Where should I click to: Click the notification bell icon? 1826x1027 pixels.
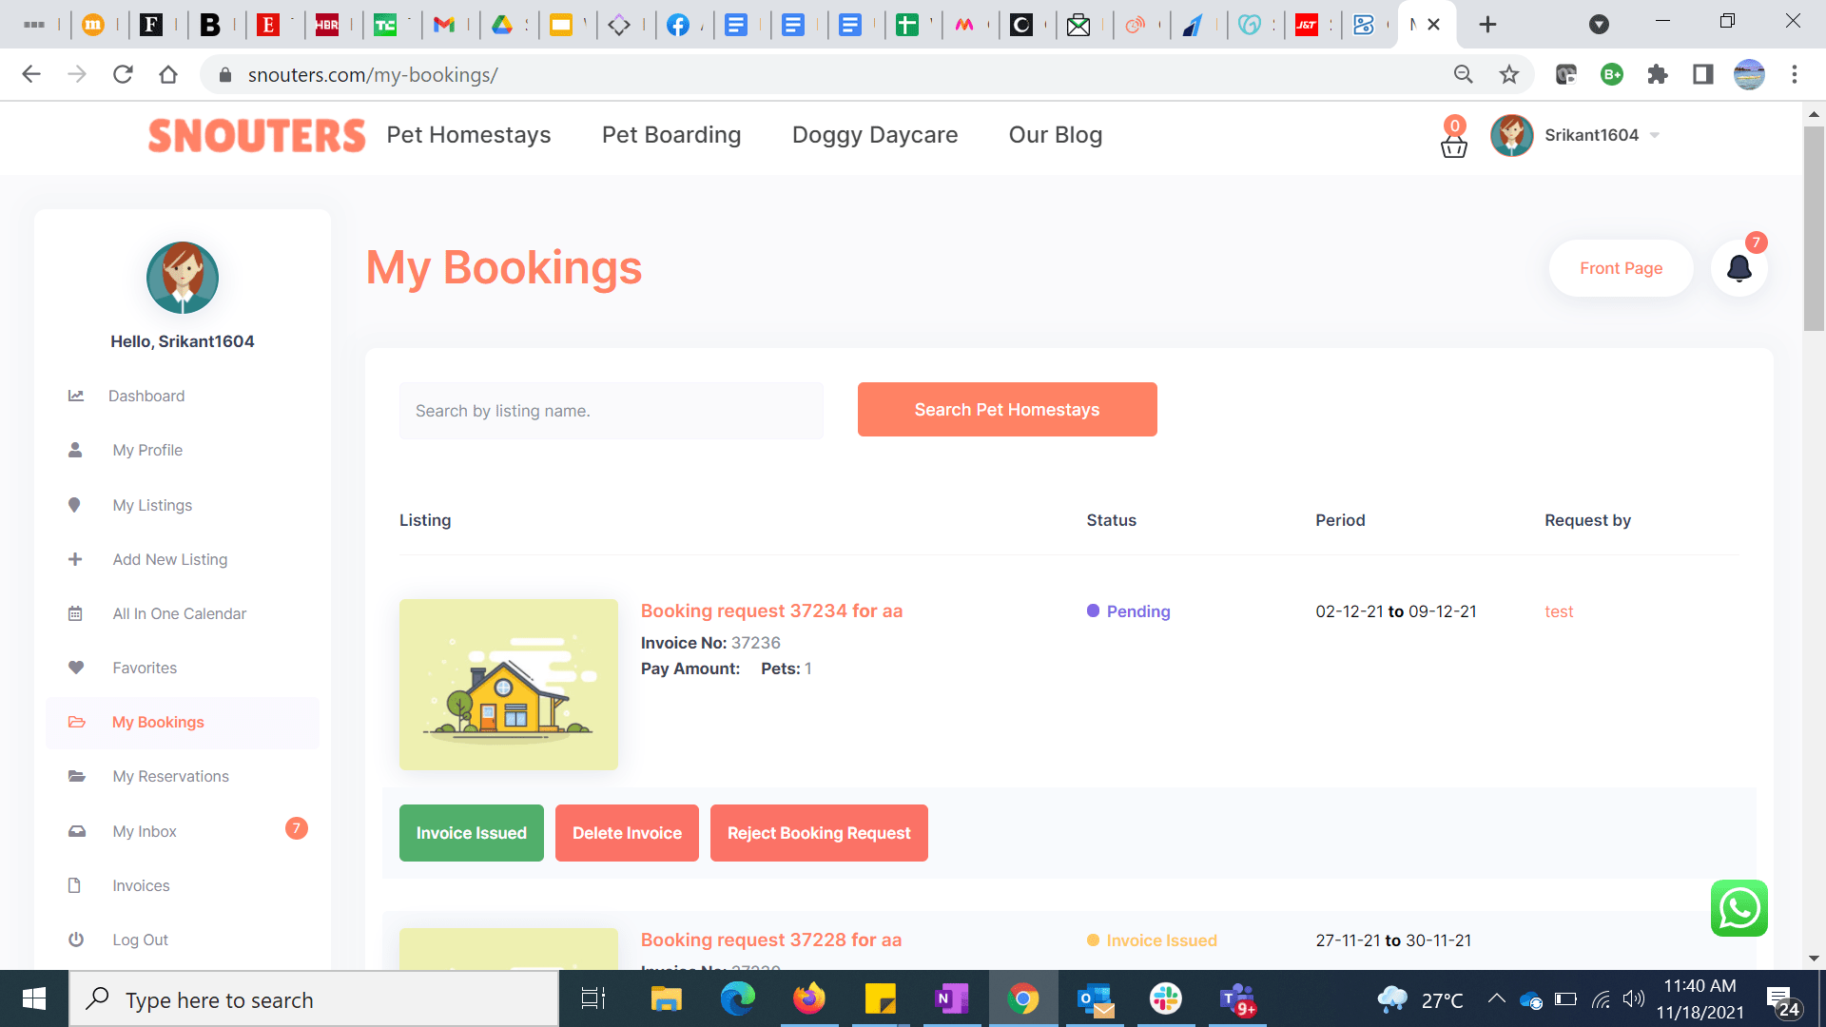[1739, 268]
